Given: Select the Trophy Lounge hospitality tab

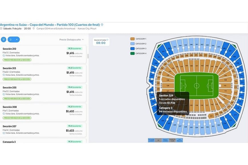Looking at the screenshot, I should pyautogui.click(x=165, y=140).
